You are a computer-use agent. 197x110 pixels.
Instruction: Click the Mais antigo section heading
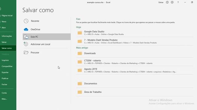(x=82, y=48)
